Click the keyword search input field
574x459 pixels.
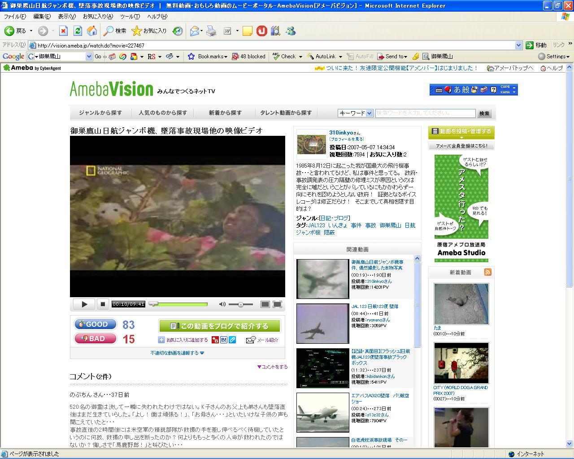425,113
